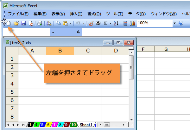Open AutoSum functions dropdown arrow
190x130 pixels.
111,23
